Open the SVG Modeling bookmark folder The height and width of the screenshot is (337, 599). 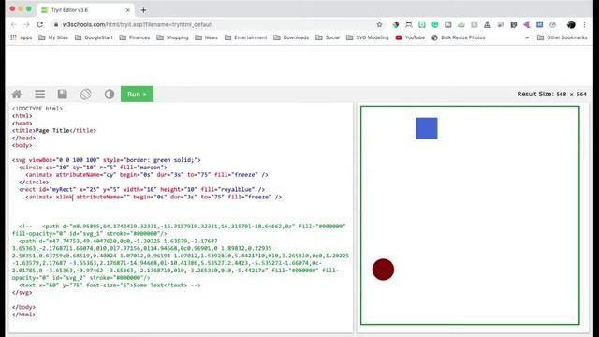click(368, 37)
